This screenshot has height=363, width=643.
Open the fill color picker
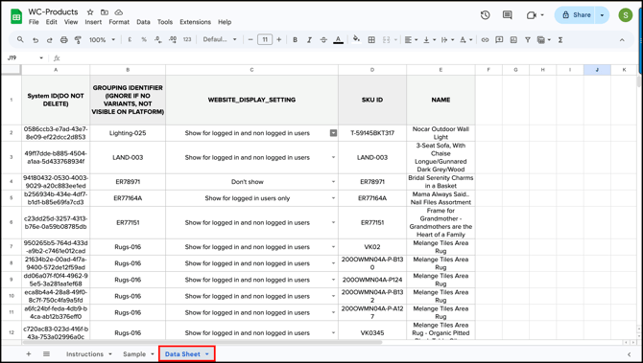[x=356, y=39]
